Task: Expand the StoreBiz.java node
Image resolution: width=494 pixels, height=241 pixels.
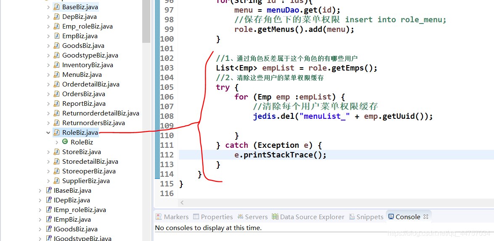Action: pos(48,152)
